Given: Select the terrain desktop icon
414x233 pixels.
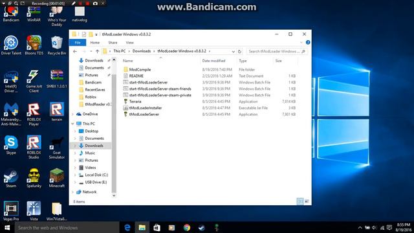Looking at the screenshot, I should tap(56, 112).
